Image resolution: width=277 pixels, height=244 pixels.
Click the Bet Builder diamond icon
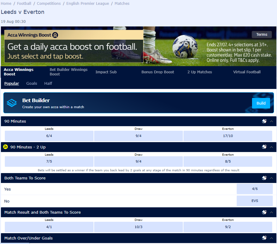[x=12, y=103]
